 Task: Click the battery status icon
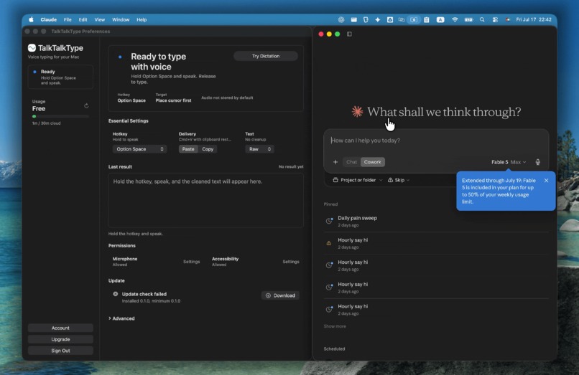click(x=468, y=19)
